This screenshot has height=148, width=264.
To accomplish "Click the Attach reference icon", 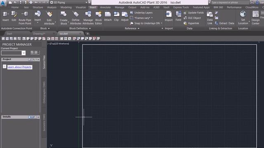I will [x=108, y=14].
